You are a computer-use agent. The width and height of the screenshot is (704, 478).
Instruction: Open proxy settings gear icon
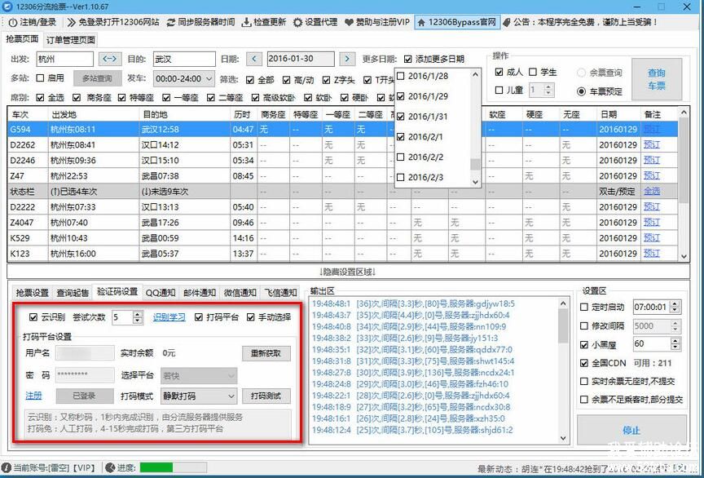(x=298, y=22)
